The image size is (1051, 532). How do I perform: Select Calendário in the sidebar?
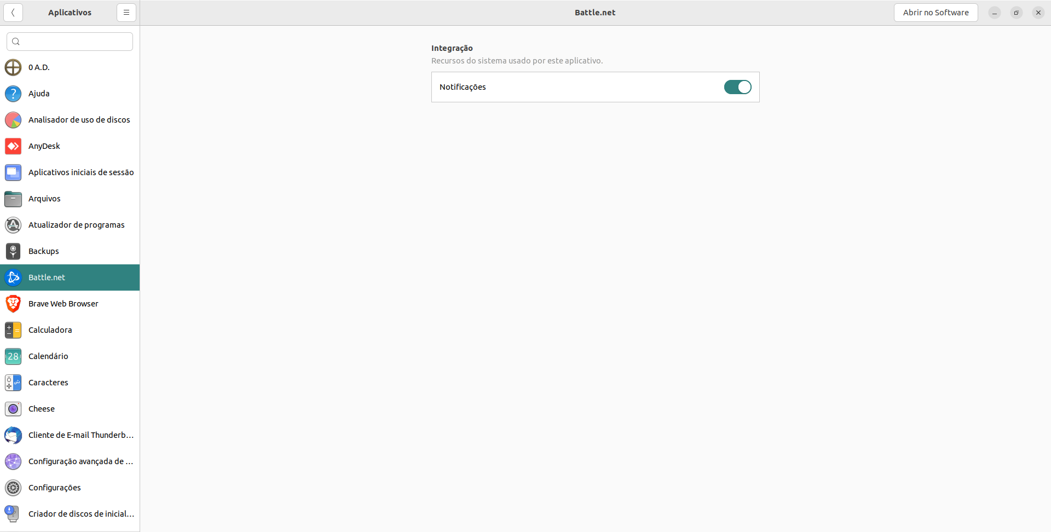(70, 356)
